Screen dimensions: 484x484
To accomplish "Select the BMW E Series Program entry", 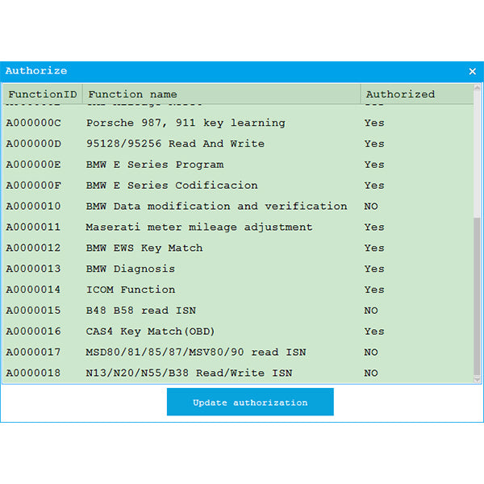I will point(155,165).
